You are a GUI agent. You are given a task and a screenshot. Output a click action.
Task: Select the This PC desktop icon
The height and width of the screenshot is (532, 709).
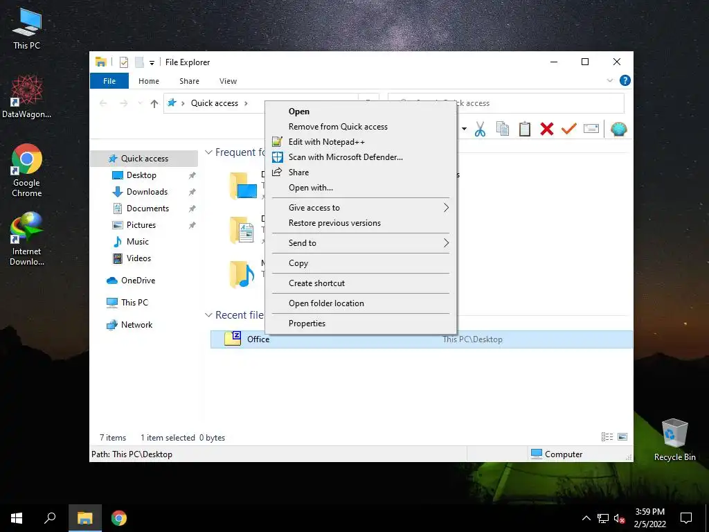pos(27,28)
